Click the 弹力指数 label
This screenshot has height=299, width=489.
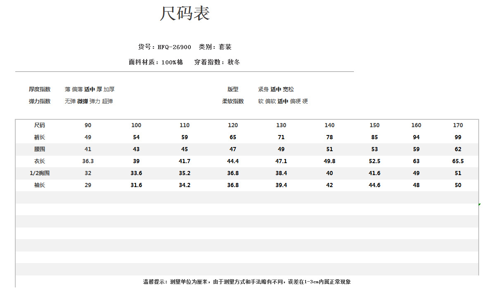(40, 101)
